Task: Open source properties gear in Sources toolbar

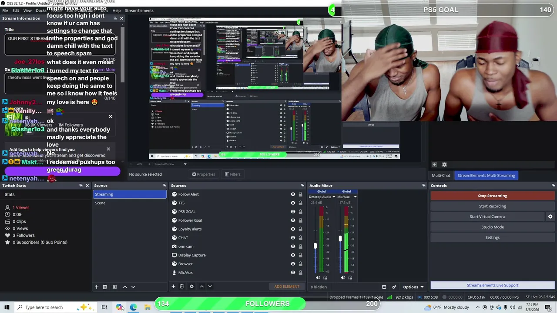Action: click(x=192, y=286)
